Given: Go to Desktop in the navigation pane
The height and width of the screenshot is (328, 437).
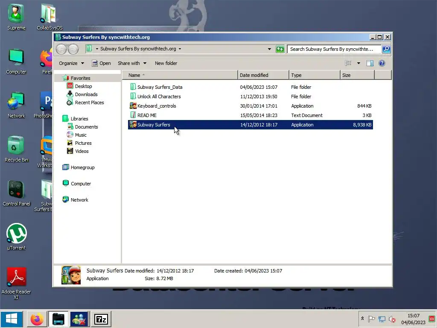Looking at the screenshot, I should (83, 86).
